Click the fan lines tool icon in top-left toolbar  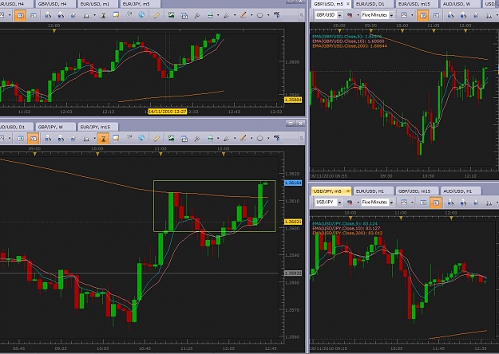click(x=227, y=15)
